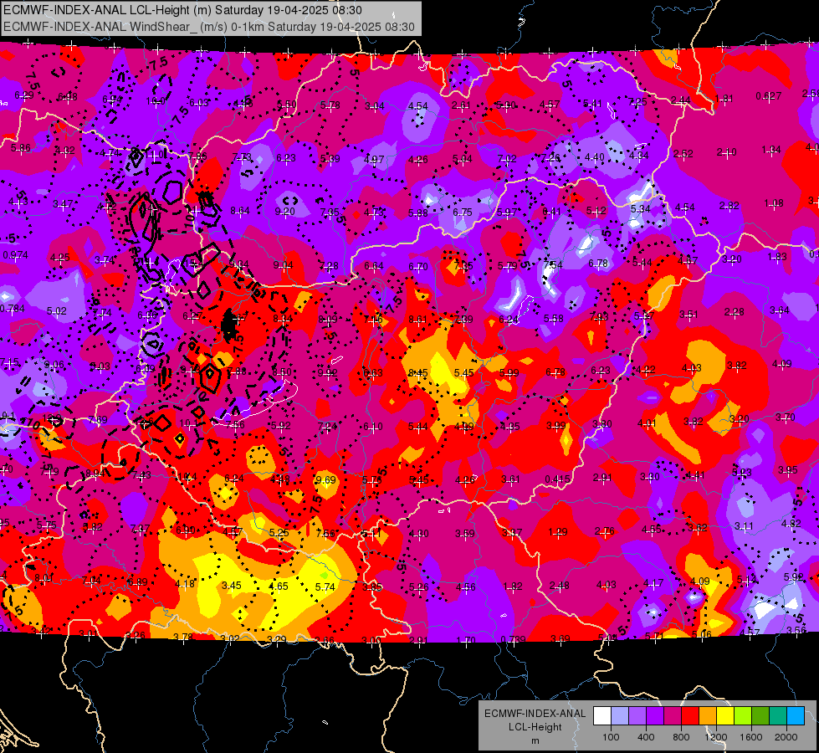819x753 pixels.
Task: Click the grid value 3.04 in the top row
Action: (375, 106)
